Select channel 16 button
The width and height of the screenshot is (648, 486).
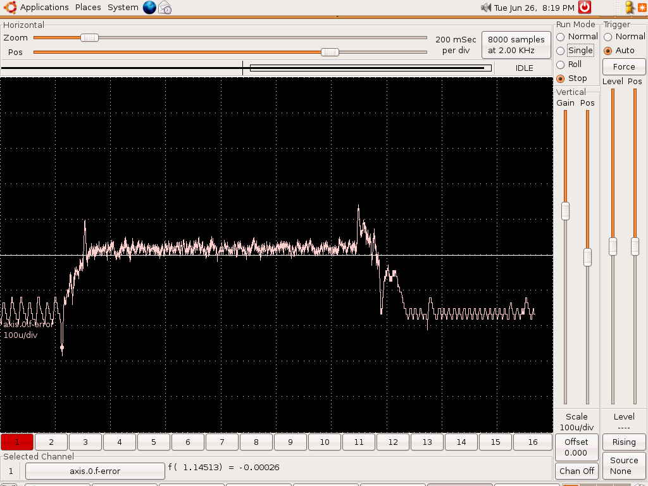(x=533, y=442)
